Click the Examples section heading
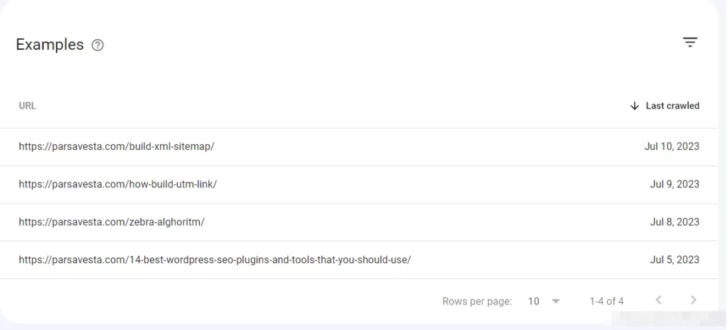The width and height of the screenshot is (728, 330). click(50, 45)
